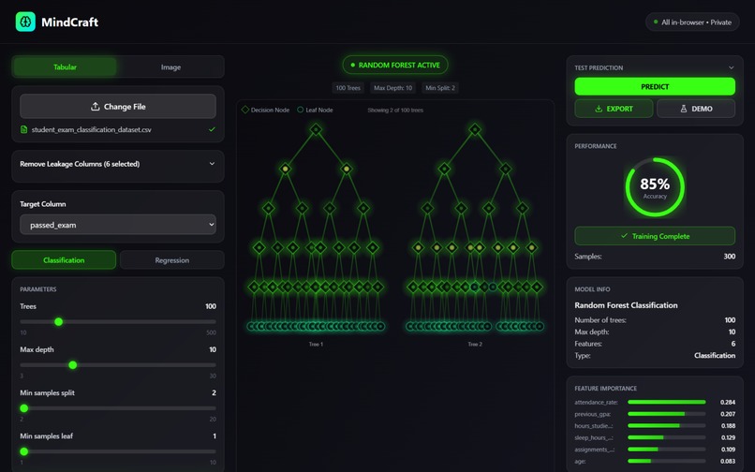Viewport: 755px width, 472px height.
Task: Click the Samples value 300
Action: pos(729,257)
